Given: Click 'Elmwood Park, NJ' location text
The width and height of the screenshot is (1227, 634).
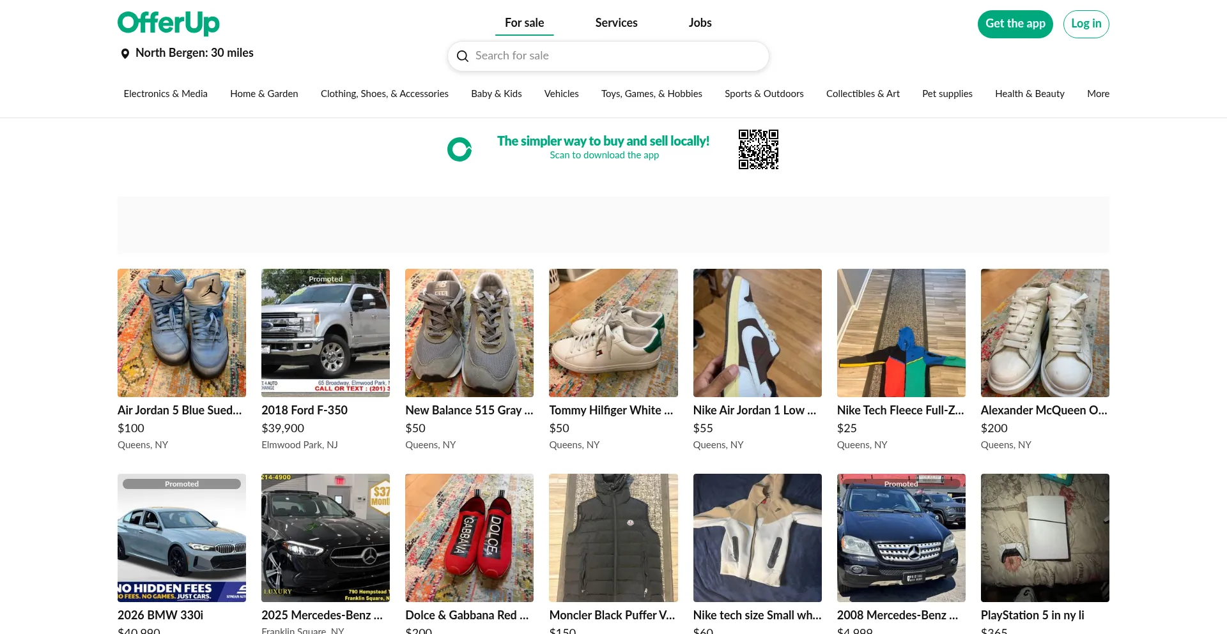Looking at the screenshot, I should click(300, 445).
